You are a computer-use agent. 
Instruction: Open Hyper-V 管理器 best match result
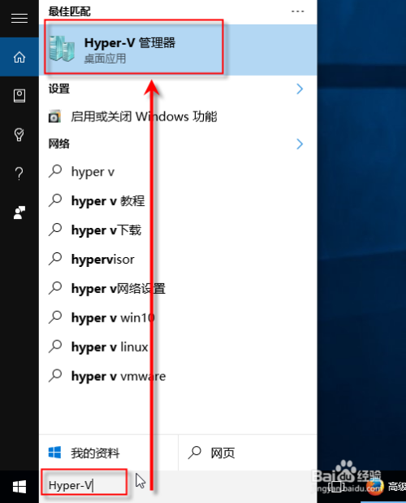point(178,50)
